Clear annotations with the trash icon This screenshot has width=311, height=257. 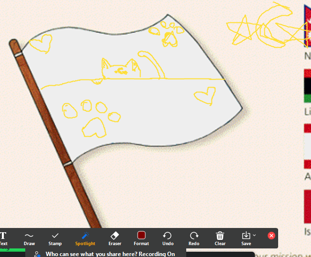pos(220,237)
